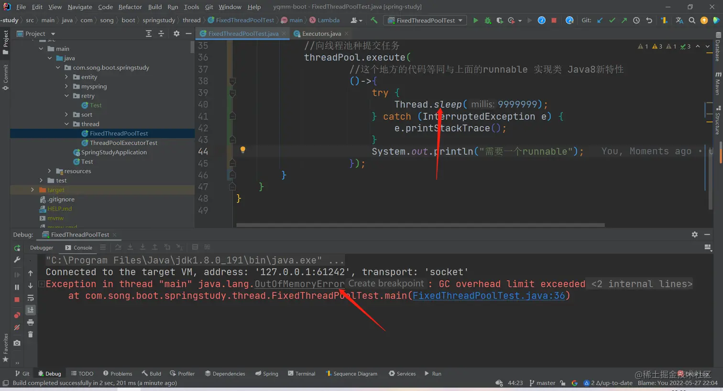Image resolution: width=723 pixels, height=391 pixels.
Task: Print the console output
Action: point(31,322)
